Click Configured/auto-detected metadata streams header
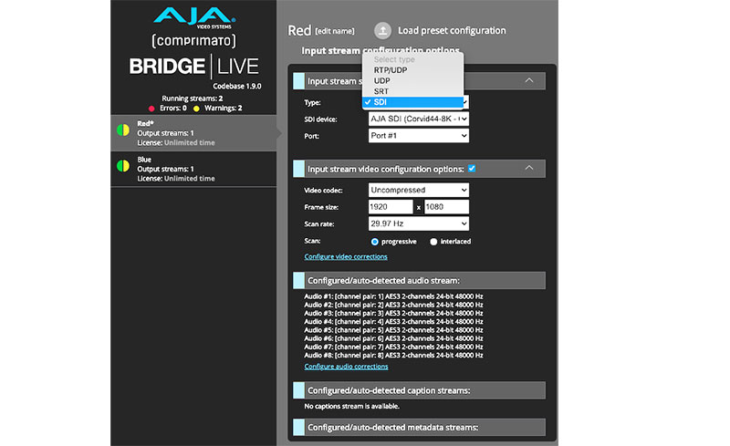The height and width of the screenshot is (446, 730). pos(419,428)
